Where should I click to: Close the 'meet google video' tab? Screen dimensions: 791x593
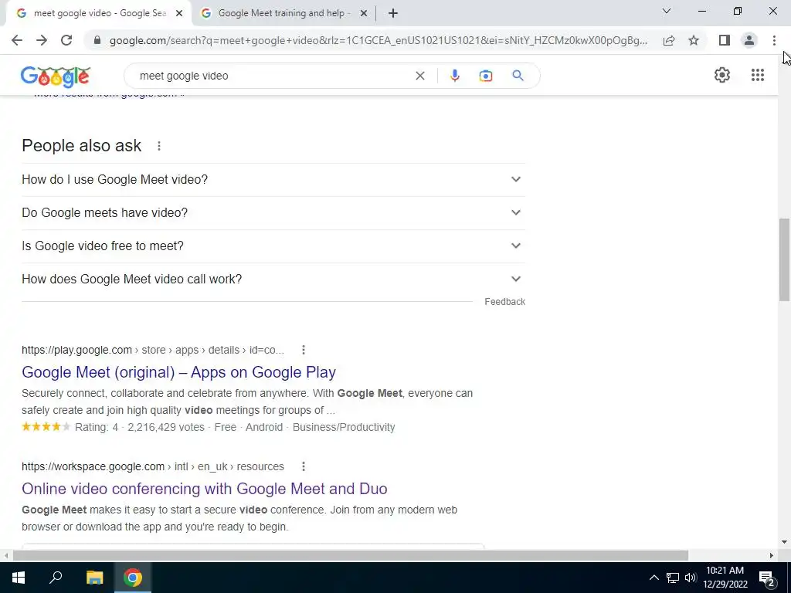tap(179, 14)
